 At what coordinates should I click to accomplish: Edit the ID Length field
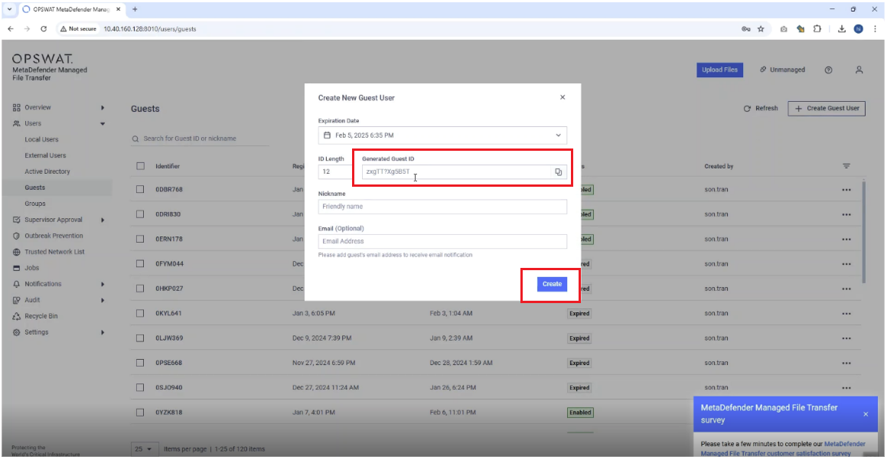[335, 171]
